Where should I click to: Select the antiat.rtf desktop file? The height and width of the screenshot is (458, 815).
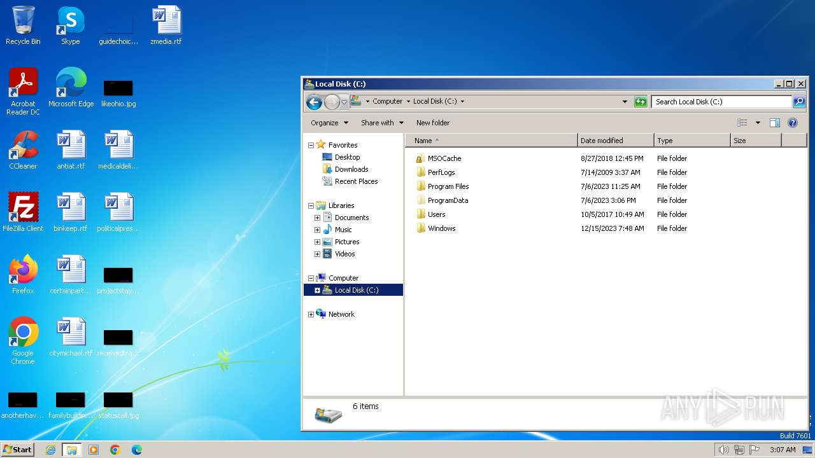pyautogui.click(x=71, y=150)
